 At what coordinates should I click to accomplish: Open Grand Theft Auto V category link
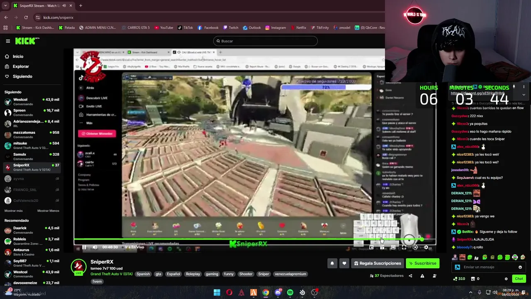point(112,274)
